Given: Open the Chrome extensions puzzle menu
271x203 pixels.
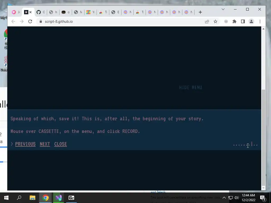Looking at the screenshot, I should [234, 21].
